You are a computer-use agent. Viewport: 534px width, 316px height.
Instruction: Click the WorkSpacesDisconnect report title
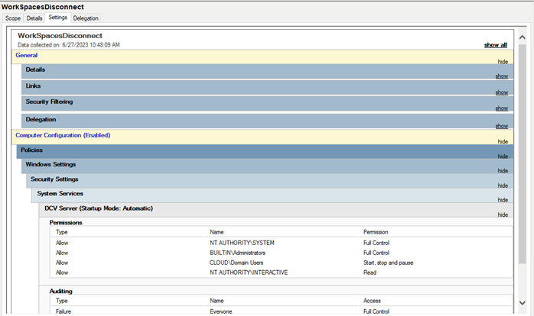(x=60, y=36)
